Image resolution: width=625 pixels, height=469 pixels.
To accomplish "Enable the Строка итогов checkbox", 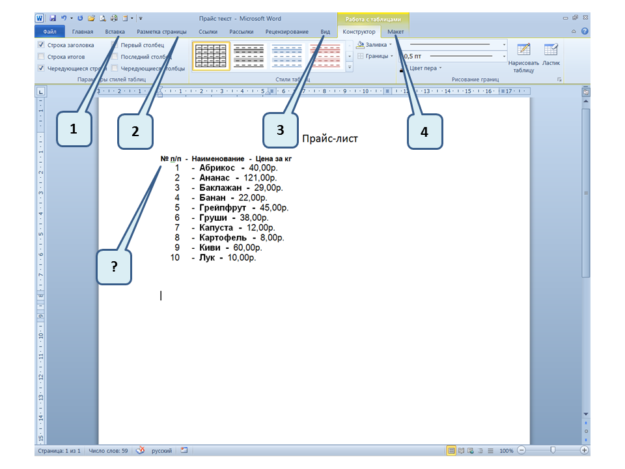I will click(x=42, y=57).
